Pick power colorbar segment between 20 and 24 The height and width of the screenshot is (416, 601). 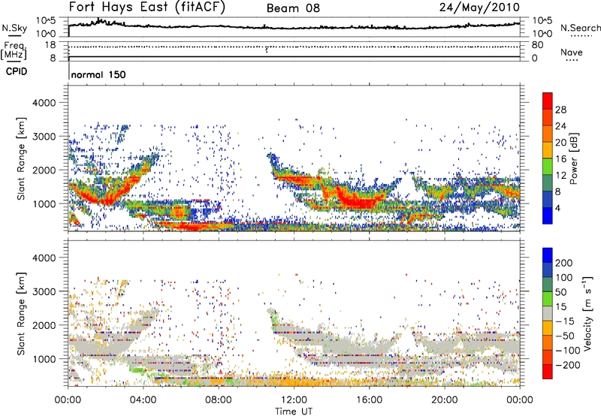point(548,134)
